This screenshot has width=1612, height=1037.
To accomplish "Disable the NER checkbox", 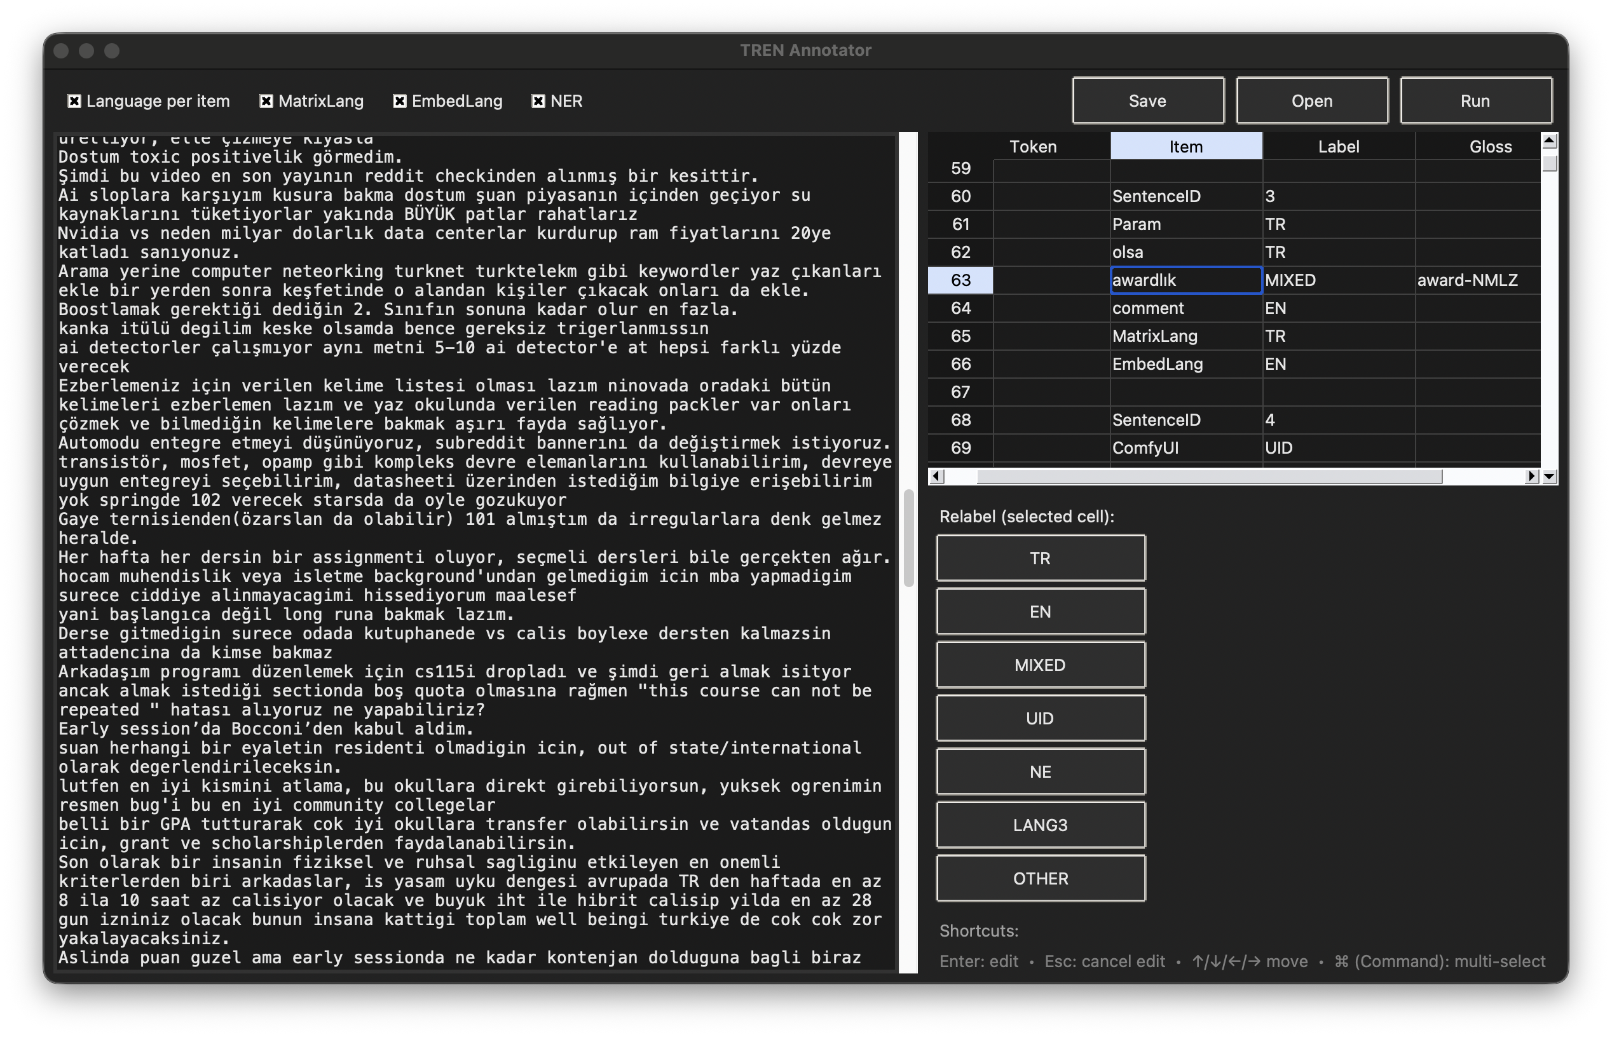I will [x=538, y=101].
